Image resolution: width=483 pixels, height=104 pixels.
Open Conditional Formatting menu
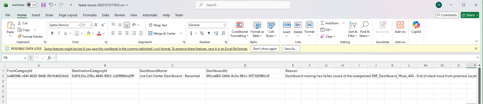[239, 29]
